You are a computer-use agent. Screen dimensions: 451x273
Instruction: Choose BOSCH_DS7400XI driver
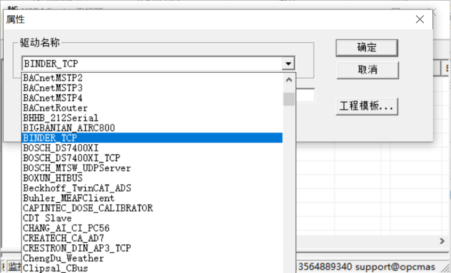[152, 148]
